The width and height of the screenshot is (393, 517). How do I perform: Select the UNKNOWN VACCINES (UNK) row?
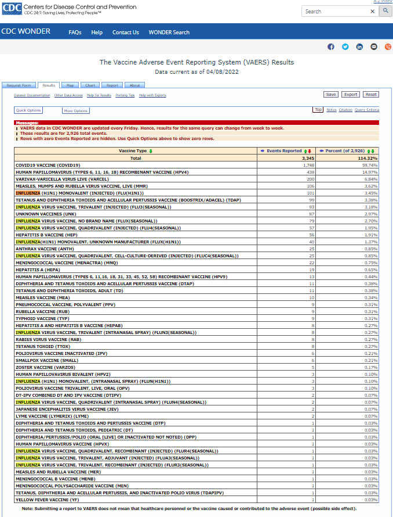click(196, 214)
